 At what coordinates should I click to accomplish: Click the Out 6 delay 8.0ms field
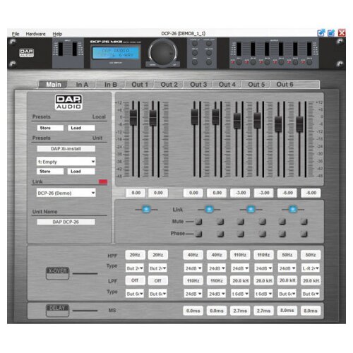click(x=311, y=311)
